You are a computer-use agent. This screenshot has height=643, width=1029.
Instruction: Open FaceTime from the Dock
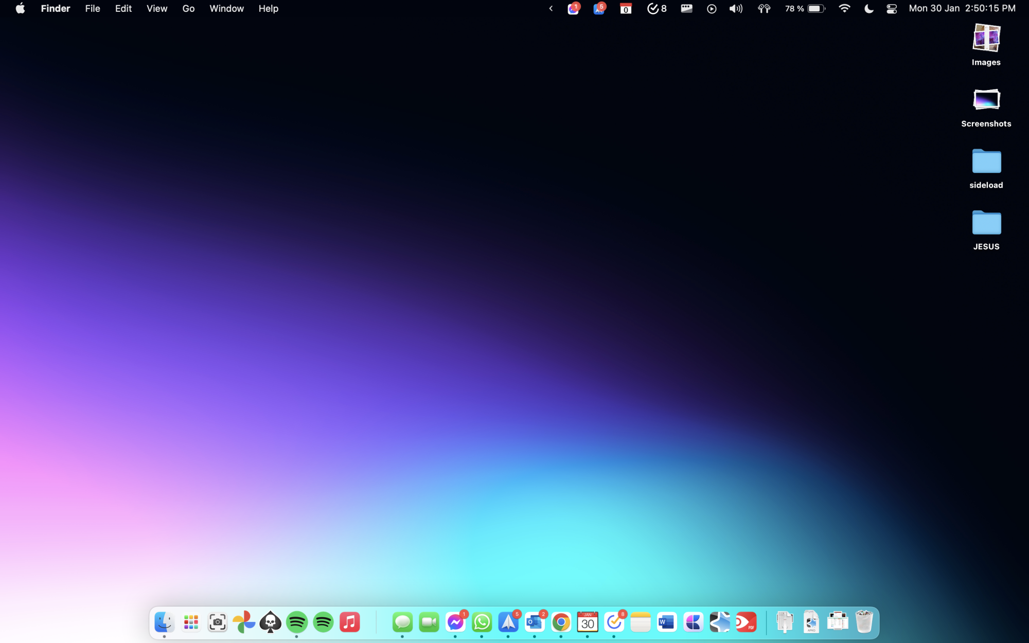[x=429, y=622]
